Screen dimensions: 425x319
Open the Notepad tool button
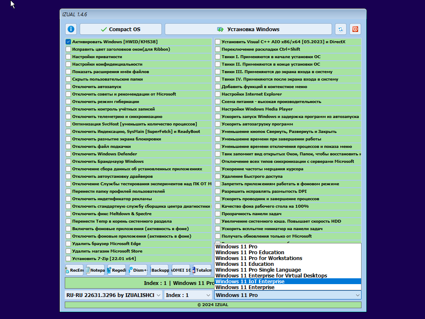(x=95, y=270)
